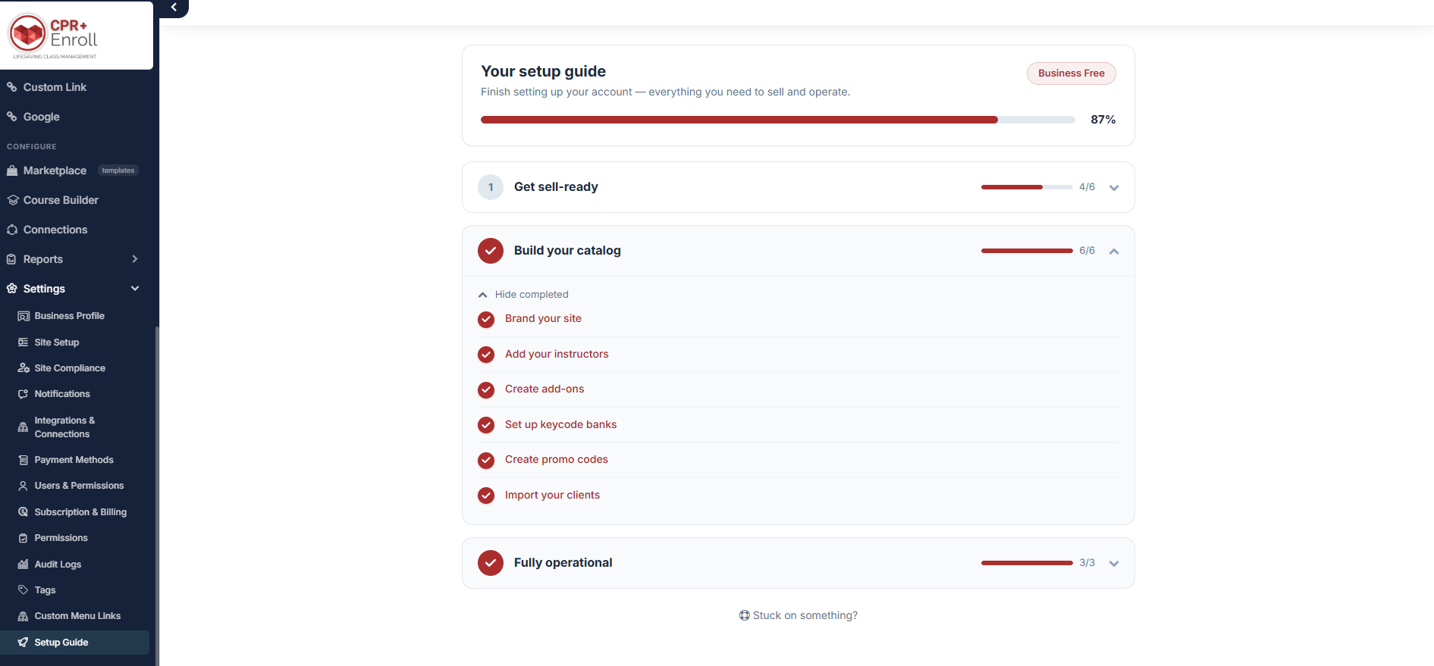
Task: Click the CPR+ Enroll logo
Action: (x=54, y=36)
